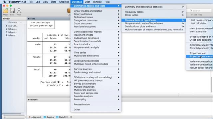Open the User menu
The image size is (213, 119).
(87, 2)
